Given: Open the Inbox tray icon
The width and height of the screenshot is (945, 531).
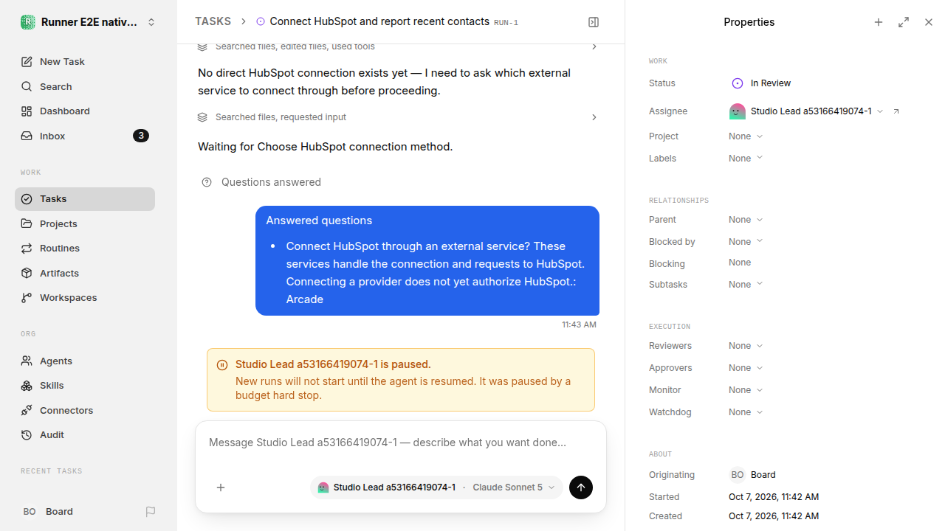Looking at the screenshot, I should coord(27,136).
